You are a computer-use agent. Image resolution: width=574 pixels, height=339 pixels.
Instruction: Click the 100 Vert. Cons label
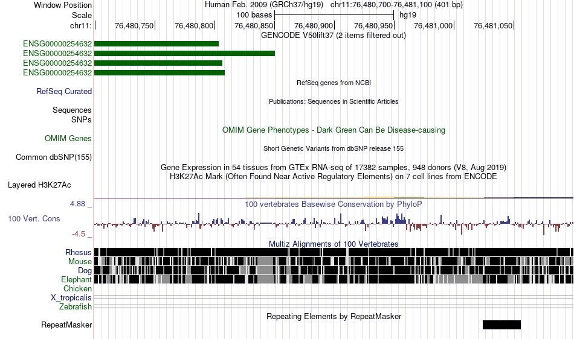[34, 218]
